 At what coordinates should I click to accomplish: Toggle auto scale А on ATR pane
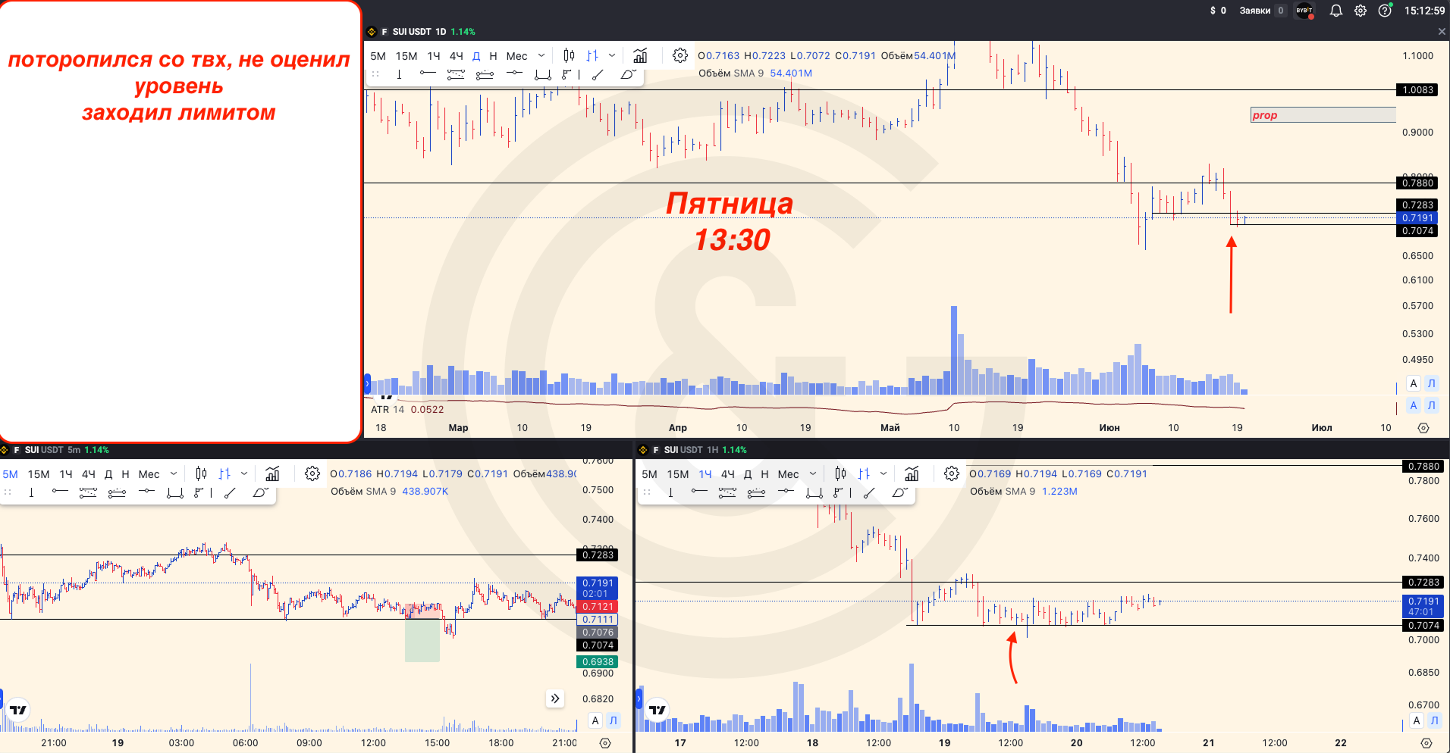(1414, 405)
